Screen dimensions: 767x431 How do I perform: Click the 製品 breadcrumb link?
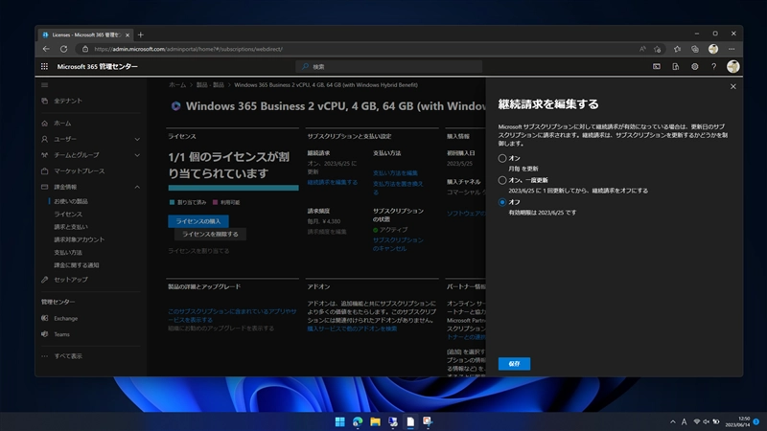point(210,85)
